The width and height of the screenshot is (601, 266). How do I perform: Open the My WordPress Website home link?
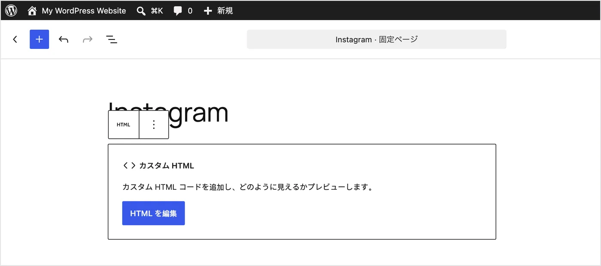pyautogui.click(x=77, y=11)
